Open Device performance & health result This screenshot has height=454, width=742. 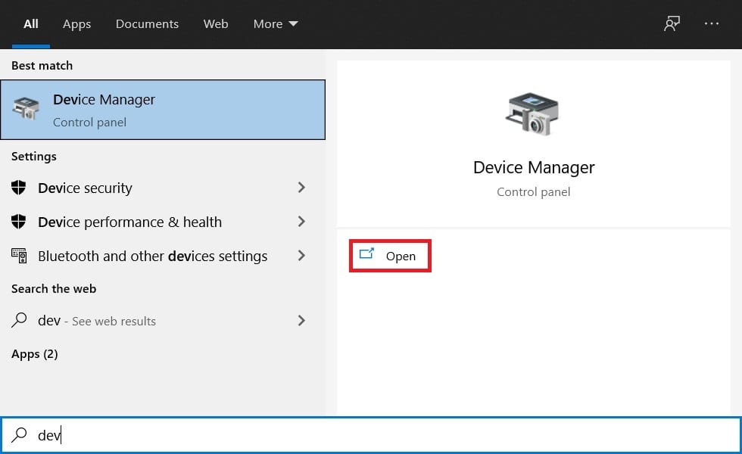click(163, 222)
